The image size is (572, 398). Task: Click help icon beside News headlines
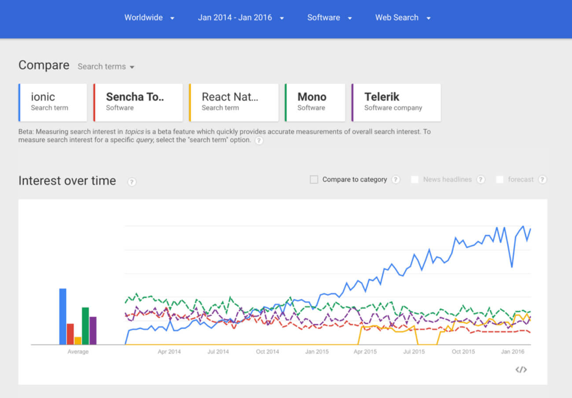pos(481,179)
